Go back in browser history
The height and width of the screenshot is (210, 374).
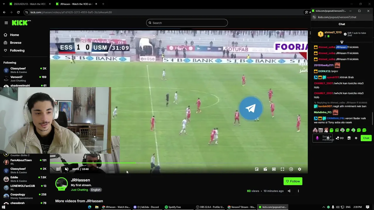[x=4, y=12]
